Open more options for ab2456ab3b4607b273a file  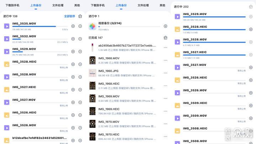tap(165, 48)
